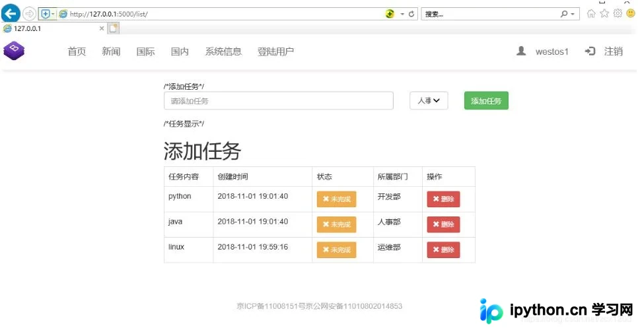Click 注销 to log out

pos(614,51)
